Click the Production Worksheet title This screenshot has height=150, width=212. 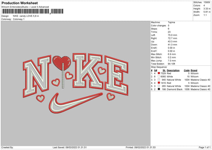coord(20,3)
